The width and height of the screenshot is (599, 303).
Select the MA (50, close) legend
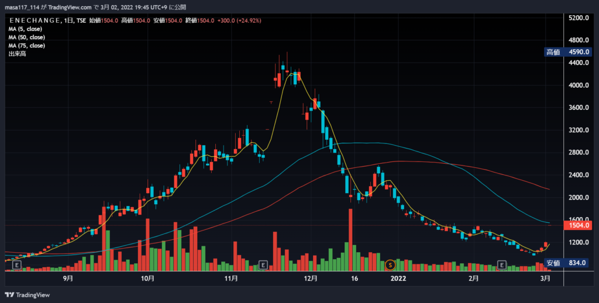[x=27, y=37]
